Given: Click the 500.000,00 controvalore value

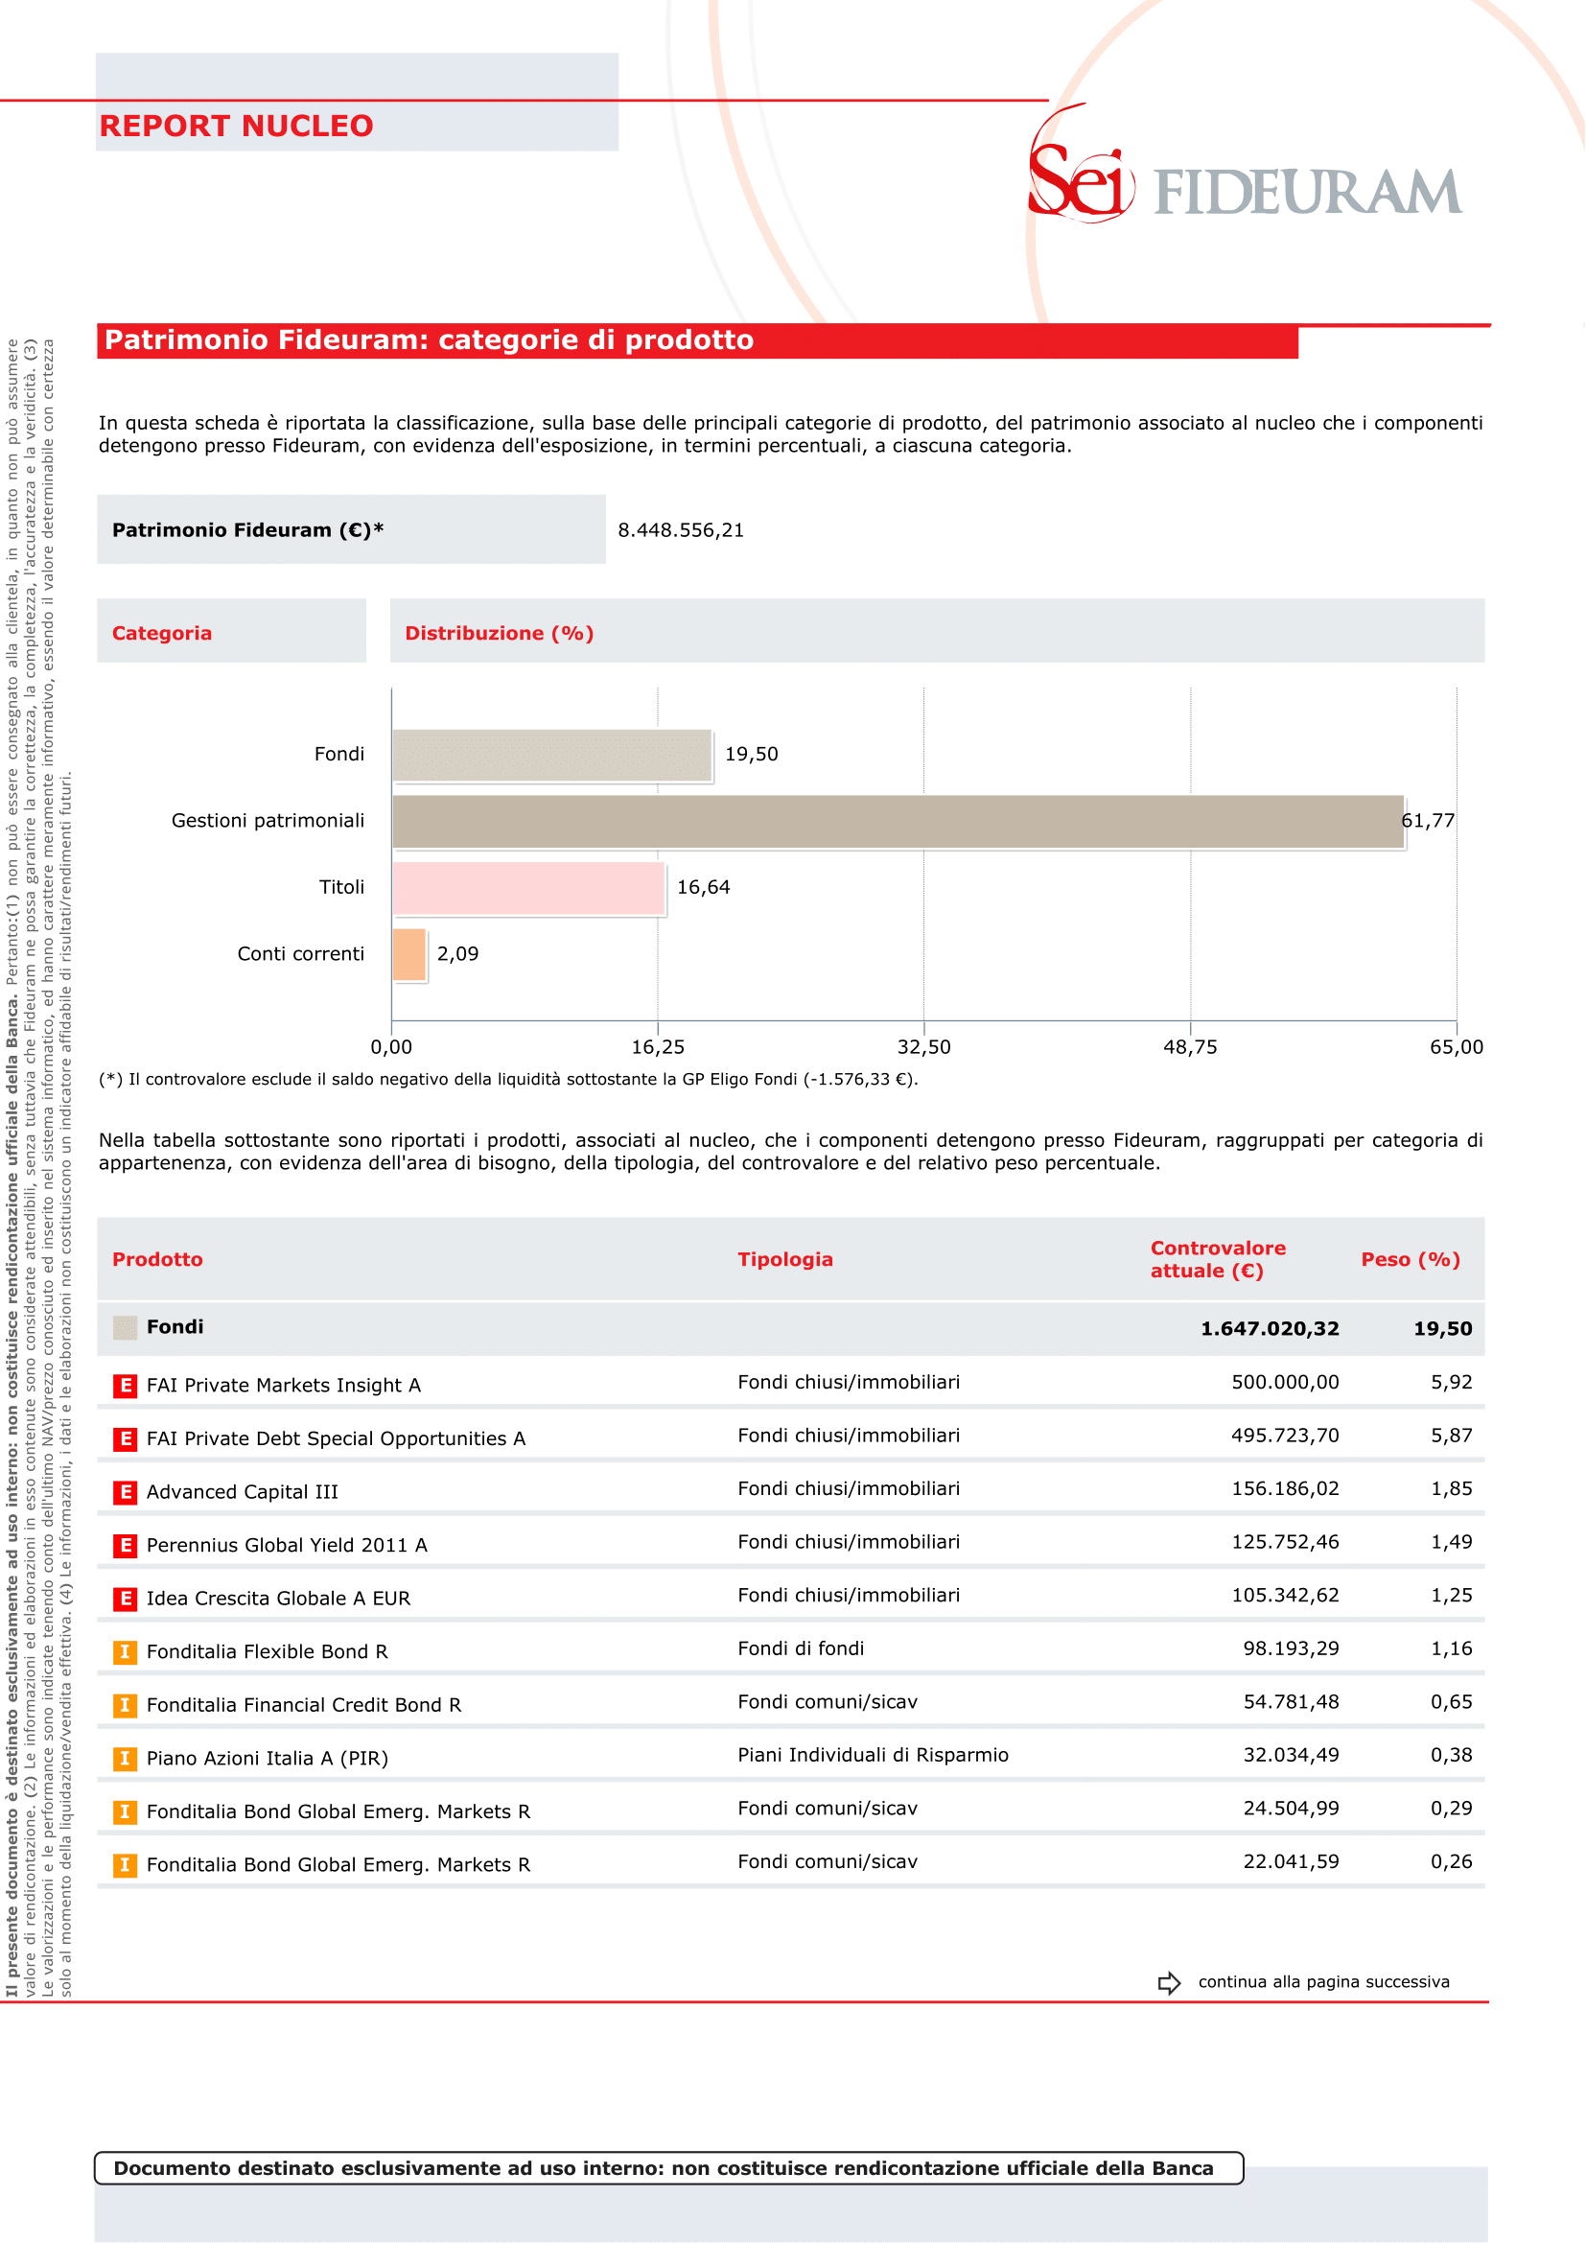Looking at the screenshot, I should [x=1285, y=1383].
